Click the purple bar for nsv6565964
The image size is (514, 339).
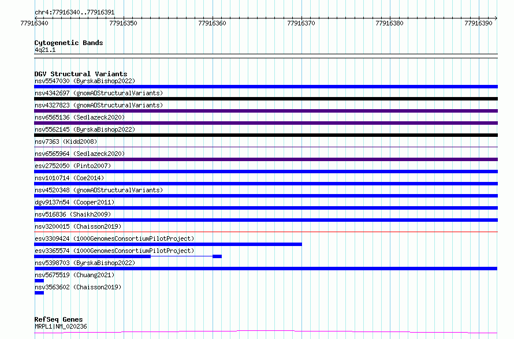coord(266,159)
